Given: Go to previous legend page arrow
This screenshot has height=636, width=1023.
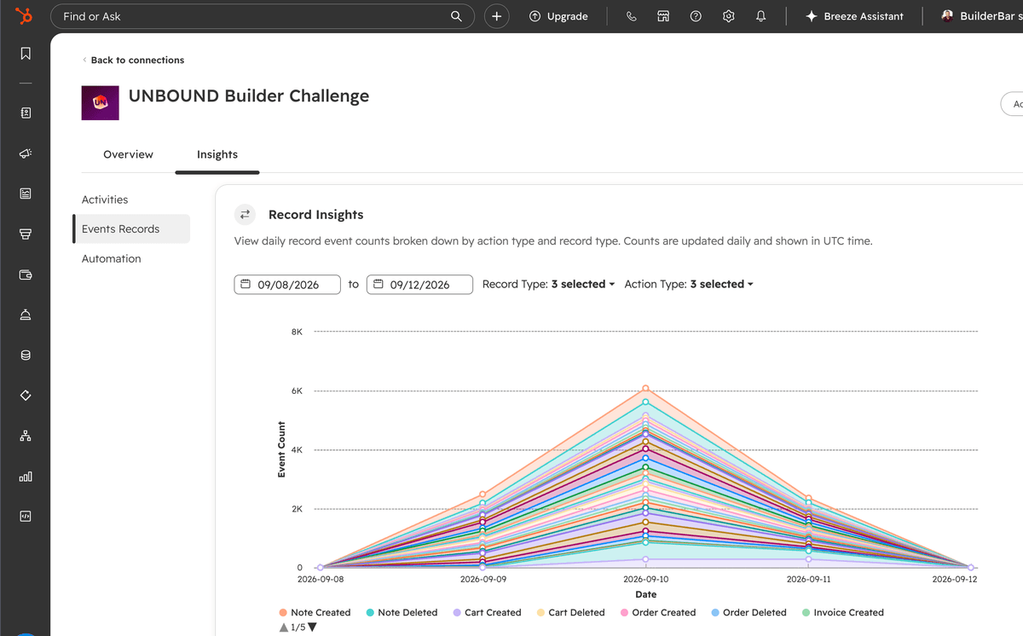Looking at the screenshot, I should click(283, 627).
